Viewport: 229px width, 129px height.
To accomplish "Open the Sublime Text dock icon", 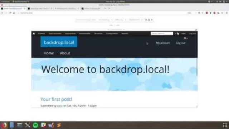I will click(x=59, y=125).
